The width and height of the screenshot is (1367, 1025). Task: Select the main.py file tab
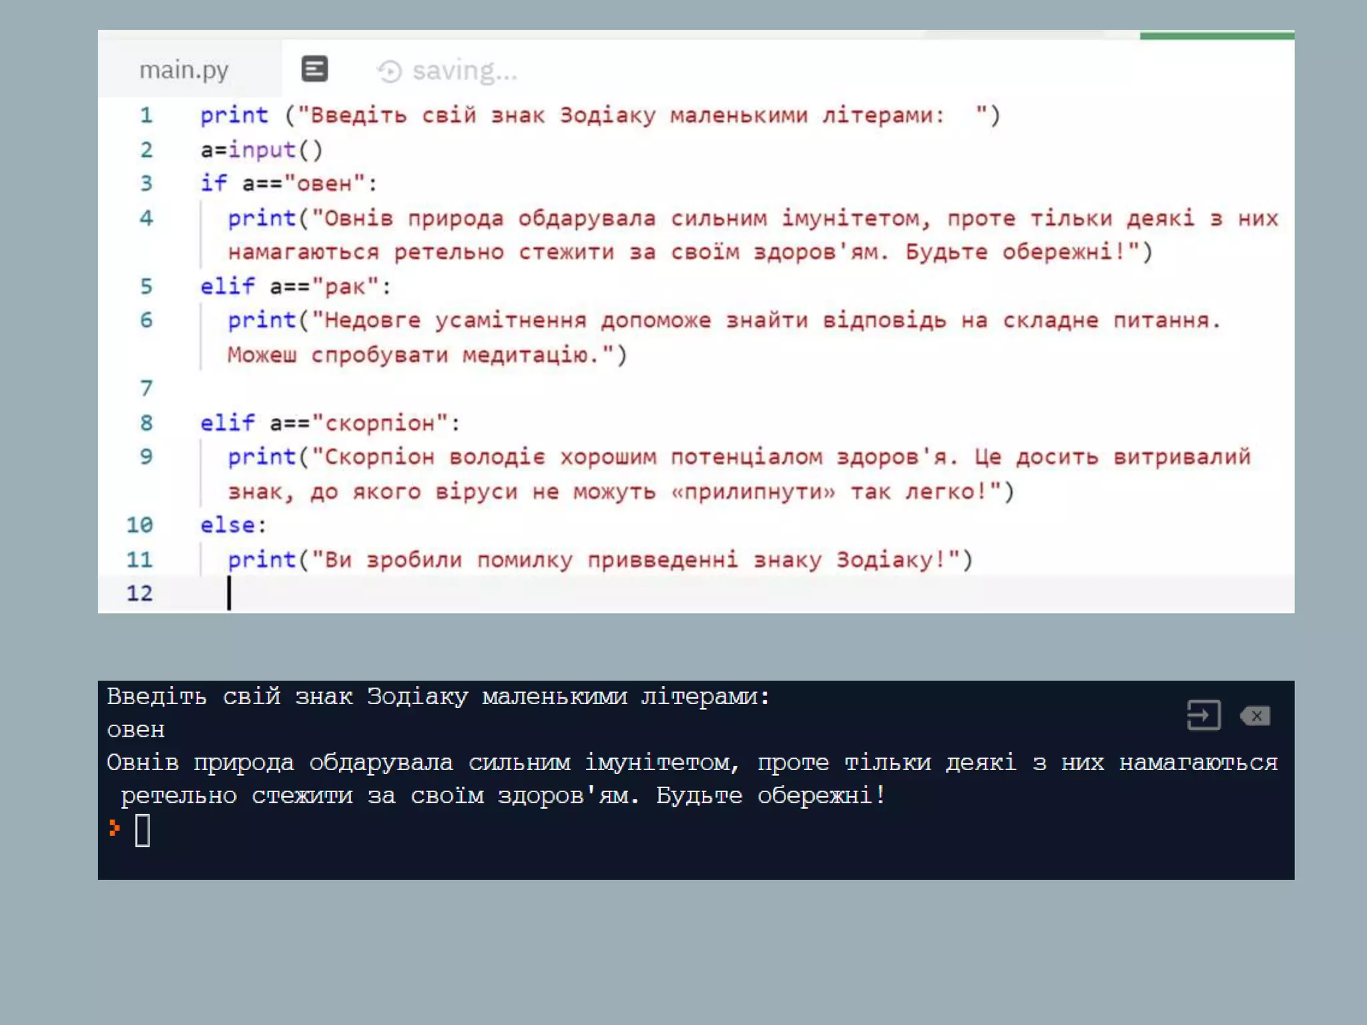tap(184, 69)
